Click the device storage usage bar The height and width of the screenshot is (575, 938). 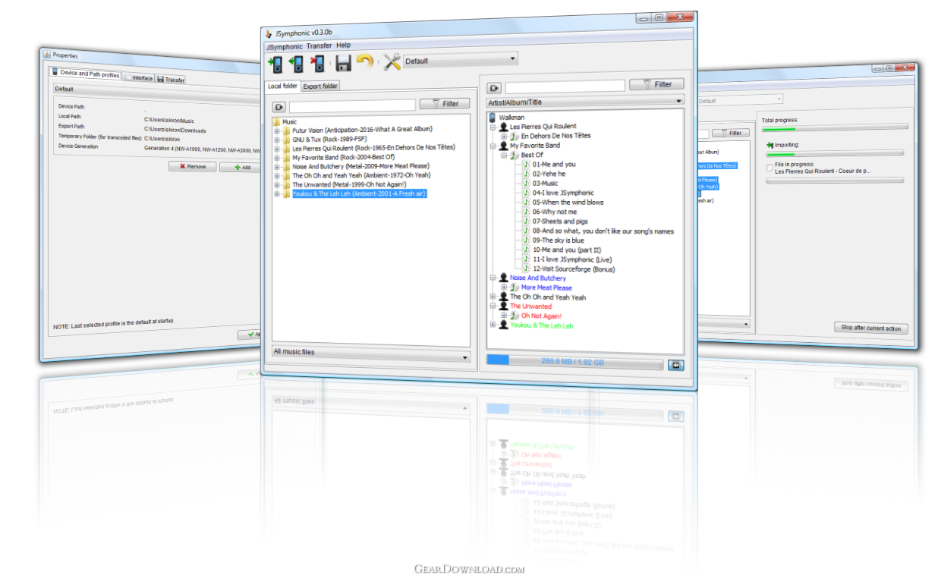click(x=574, y=363)
